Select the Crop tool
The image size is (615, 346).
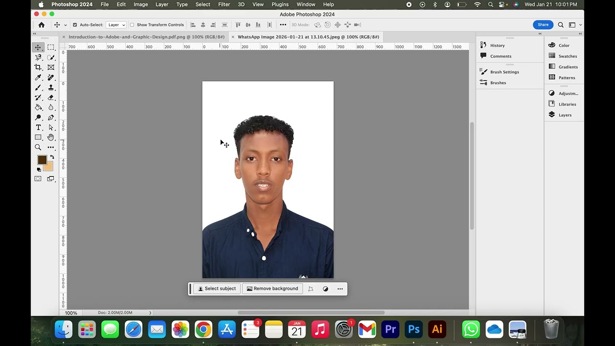[38, 67]
